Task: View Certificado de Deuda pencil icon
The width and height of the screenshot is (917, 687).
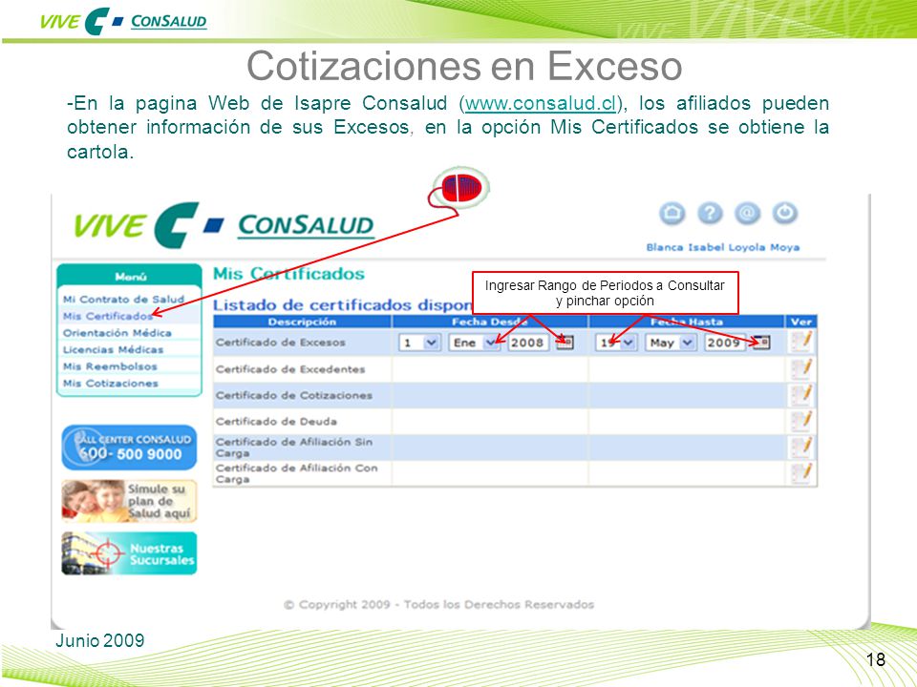Action: click(x=801, y=421)
